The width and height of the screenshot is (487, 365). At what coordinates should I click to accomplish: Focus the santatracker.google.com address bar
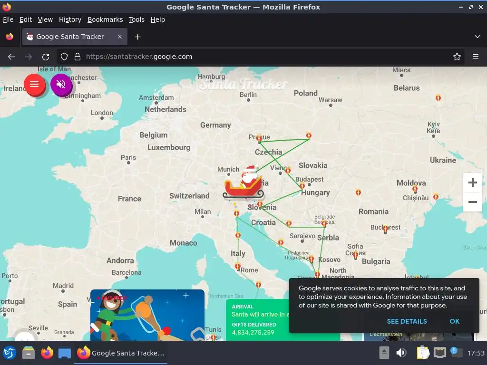(x=261, y=57)
